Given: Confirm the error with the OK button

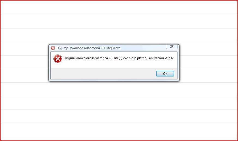Looking at the screenshot, I should [x=165, y=74].
